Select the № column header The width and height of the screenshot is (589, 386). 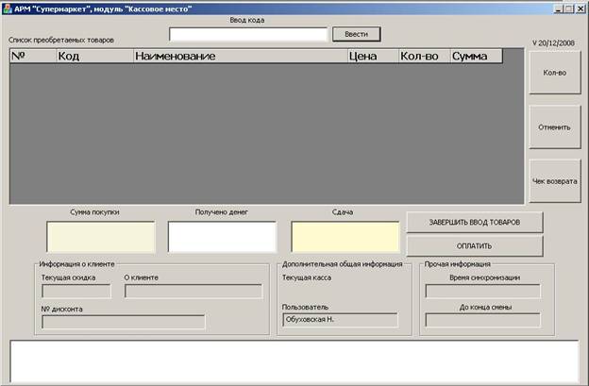33,56
